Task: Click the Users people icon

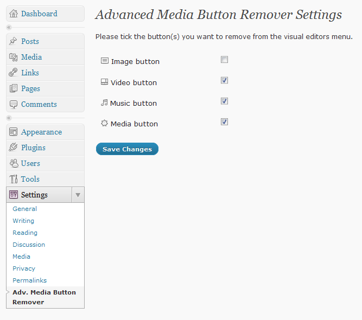Action: click(x=14, y=163)
